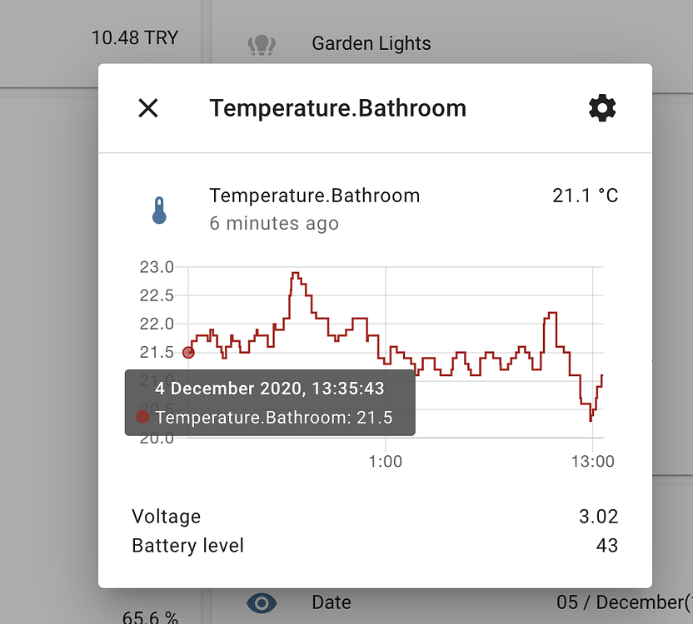Click the 6 minutes ago timestamp link

(x=274, y=223)
